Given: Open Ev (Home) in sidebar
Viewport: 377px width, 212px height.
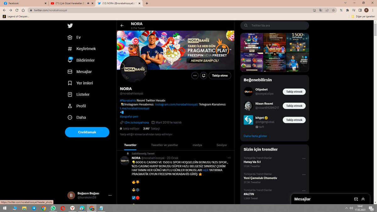Looking at the screenshot, I should (x=74, y=37).
